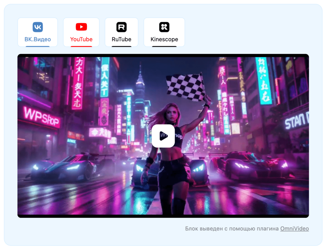Open the OmniVideo plugin link
Viewport: 326px width, 251px height.
click(x=294, y=228)
